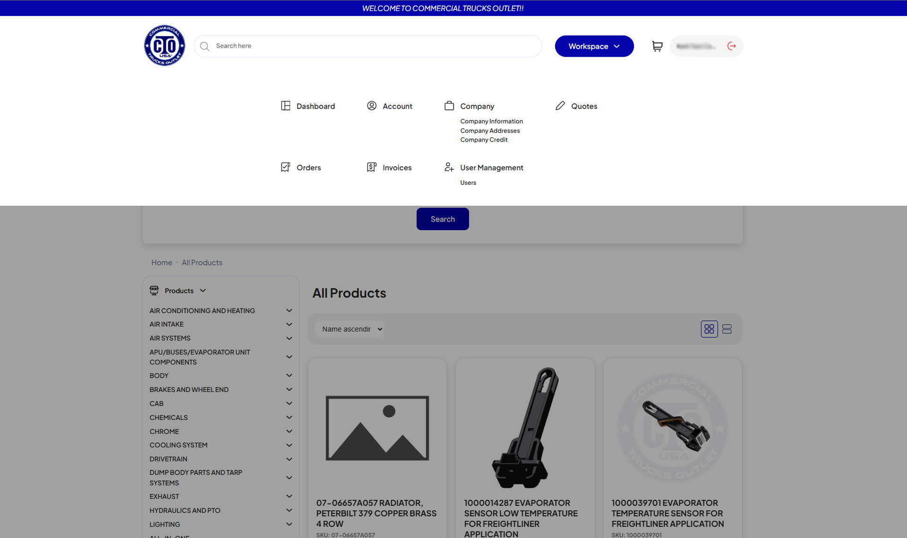This screenshot has height=538, width=907.
Task: Click All Products in the breadcrumb
Action: pos(202,262)
